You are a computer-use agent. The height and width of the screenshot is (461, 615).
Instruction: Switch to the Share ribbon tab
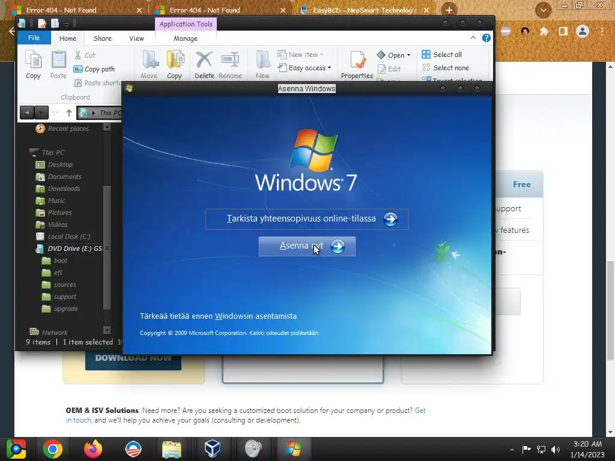102,38
